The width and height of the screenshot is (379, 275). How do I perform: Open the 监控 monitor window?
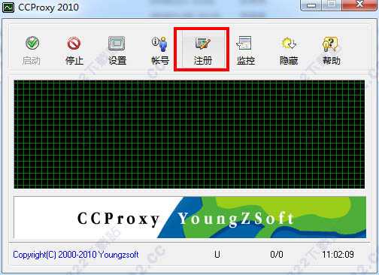246,50
